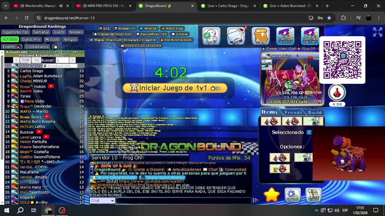The image size is (385, 216).
Task: Toggle the game fullscreen icon
Action: coord(377,32)
